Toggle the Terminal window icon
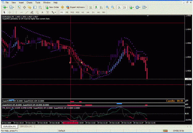 pyautogui.click(x=35, y=7)
